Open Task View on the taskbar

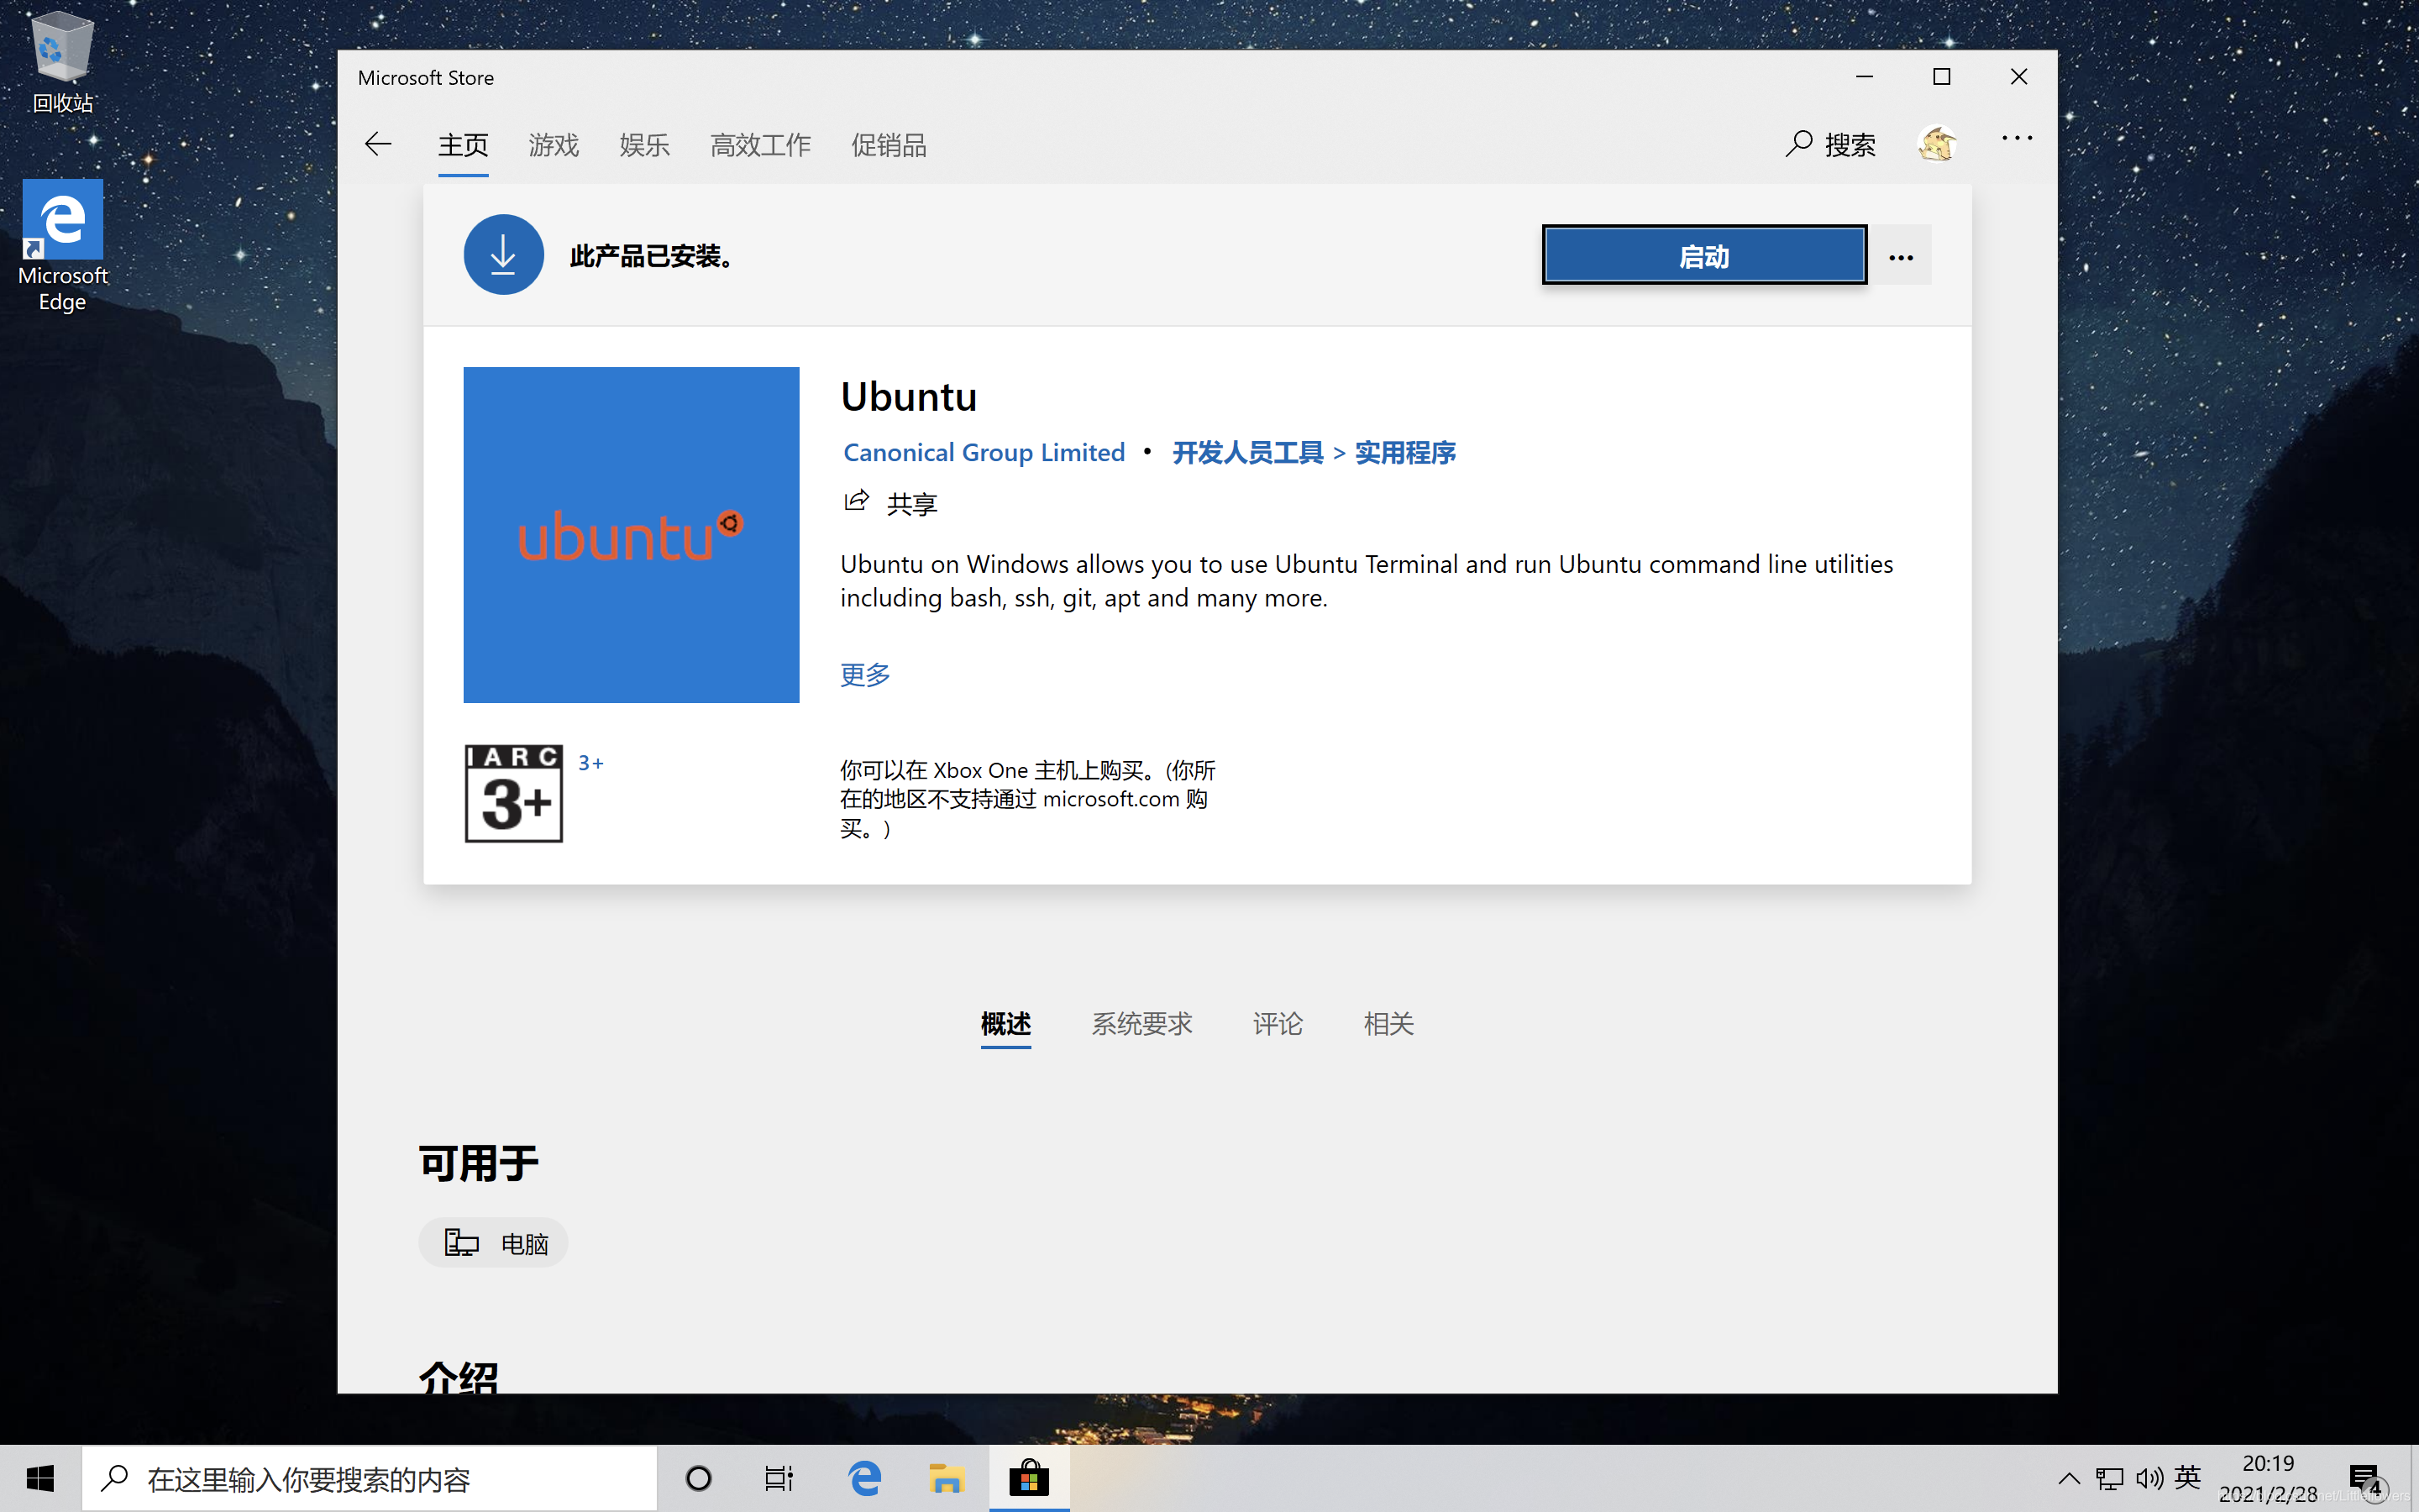click(779, 1478)
